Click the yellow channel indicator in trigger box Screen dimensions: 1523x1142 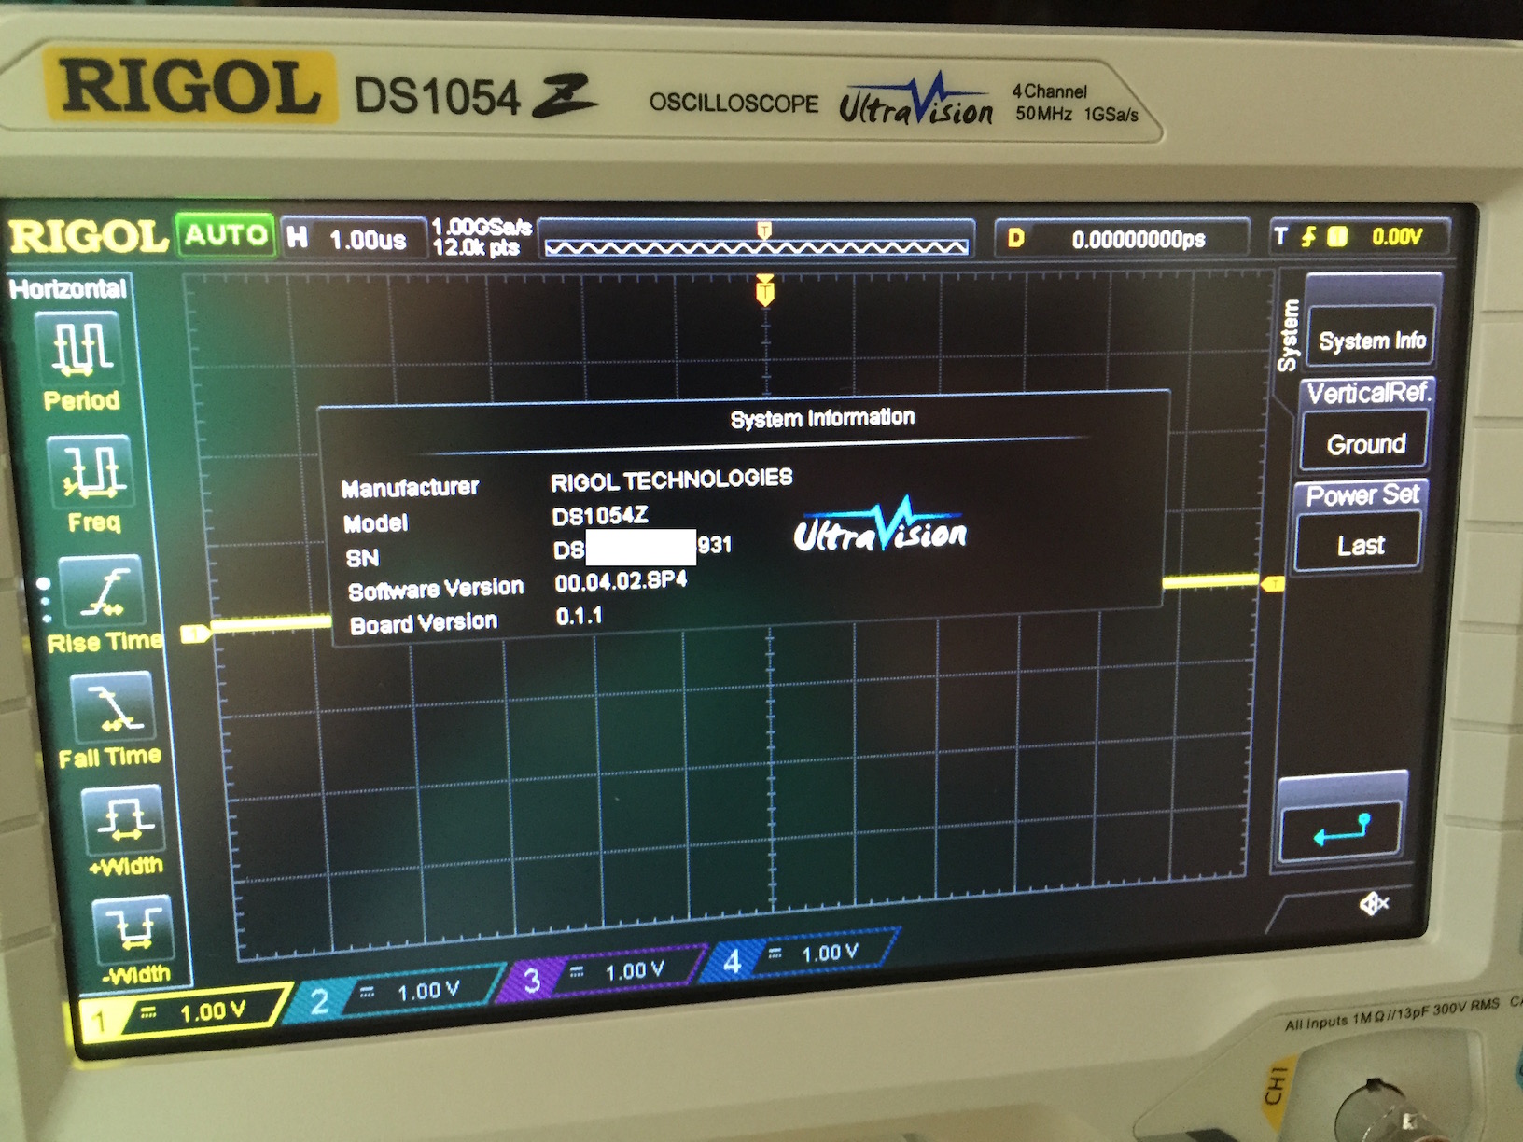click(x=1337, y=237)
